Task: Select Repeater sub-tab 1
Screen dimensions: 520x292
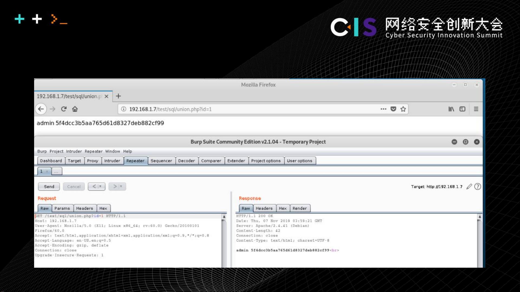Action: click(x=42, y=171)
